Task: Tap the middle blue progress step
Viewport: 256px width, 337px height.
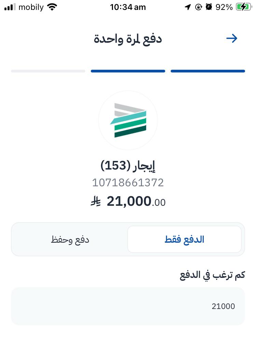Action: (128, 71)
